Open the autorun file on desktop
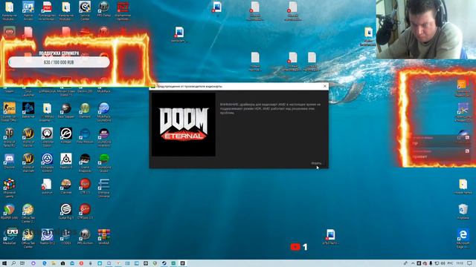 tap(47, 186)
